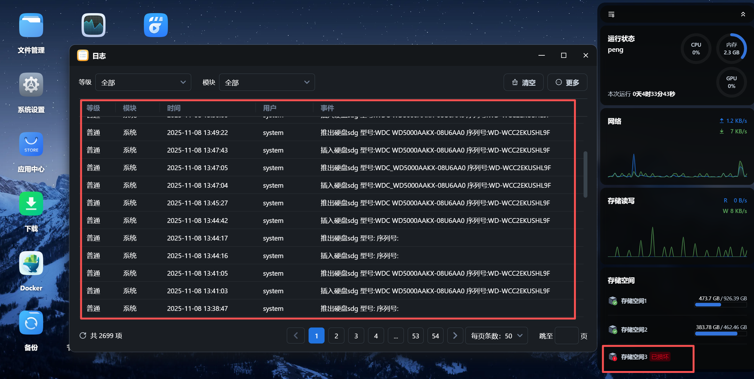Click the refresh icon next to 共2699项
754x379 pixels.
83,336
